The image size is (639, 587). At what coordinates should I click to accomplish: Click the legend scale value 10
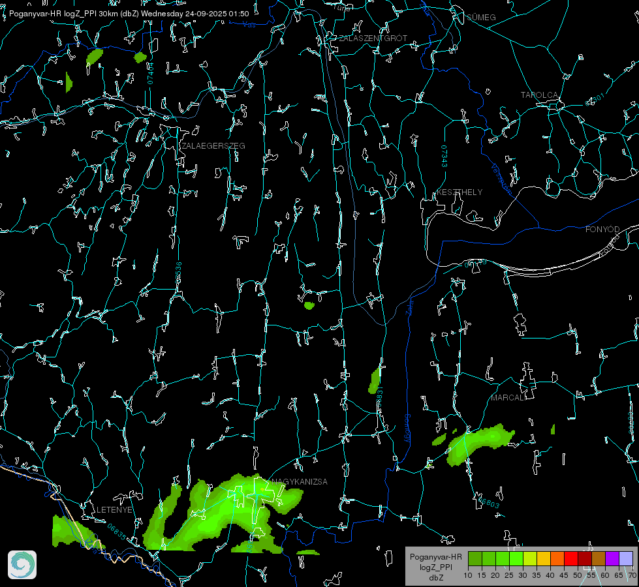468,575
